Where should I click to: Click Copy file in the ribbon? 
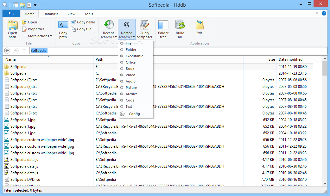point(81,29)
